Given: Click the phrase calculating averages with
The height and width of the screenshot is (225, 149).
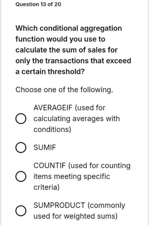Looking at the screenshot, I should pyautogui.click(x=77, y=119).
